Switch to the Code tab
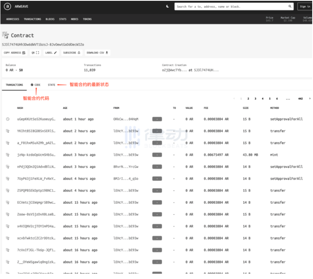Image resolution: width=313 pixels, height=279 pixels. coord(36,85)
